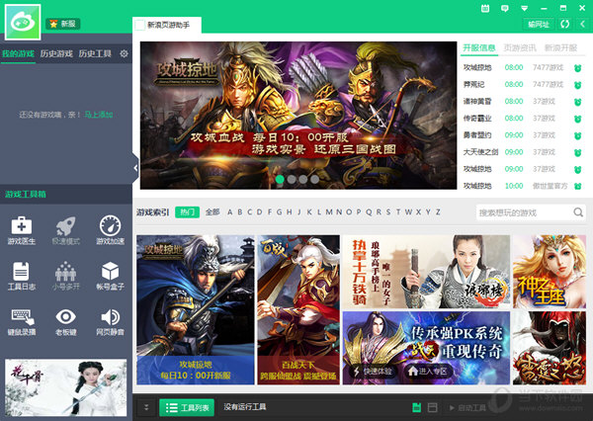Screen dimensions: 593x421
Task: Open the 游戏加速 speedometer tool
Action: click(x=110, y=230)
